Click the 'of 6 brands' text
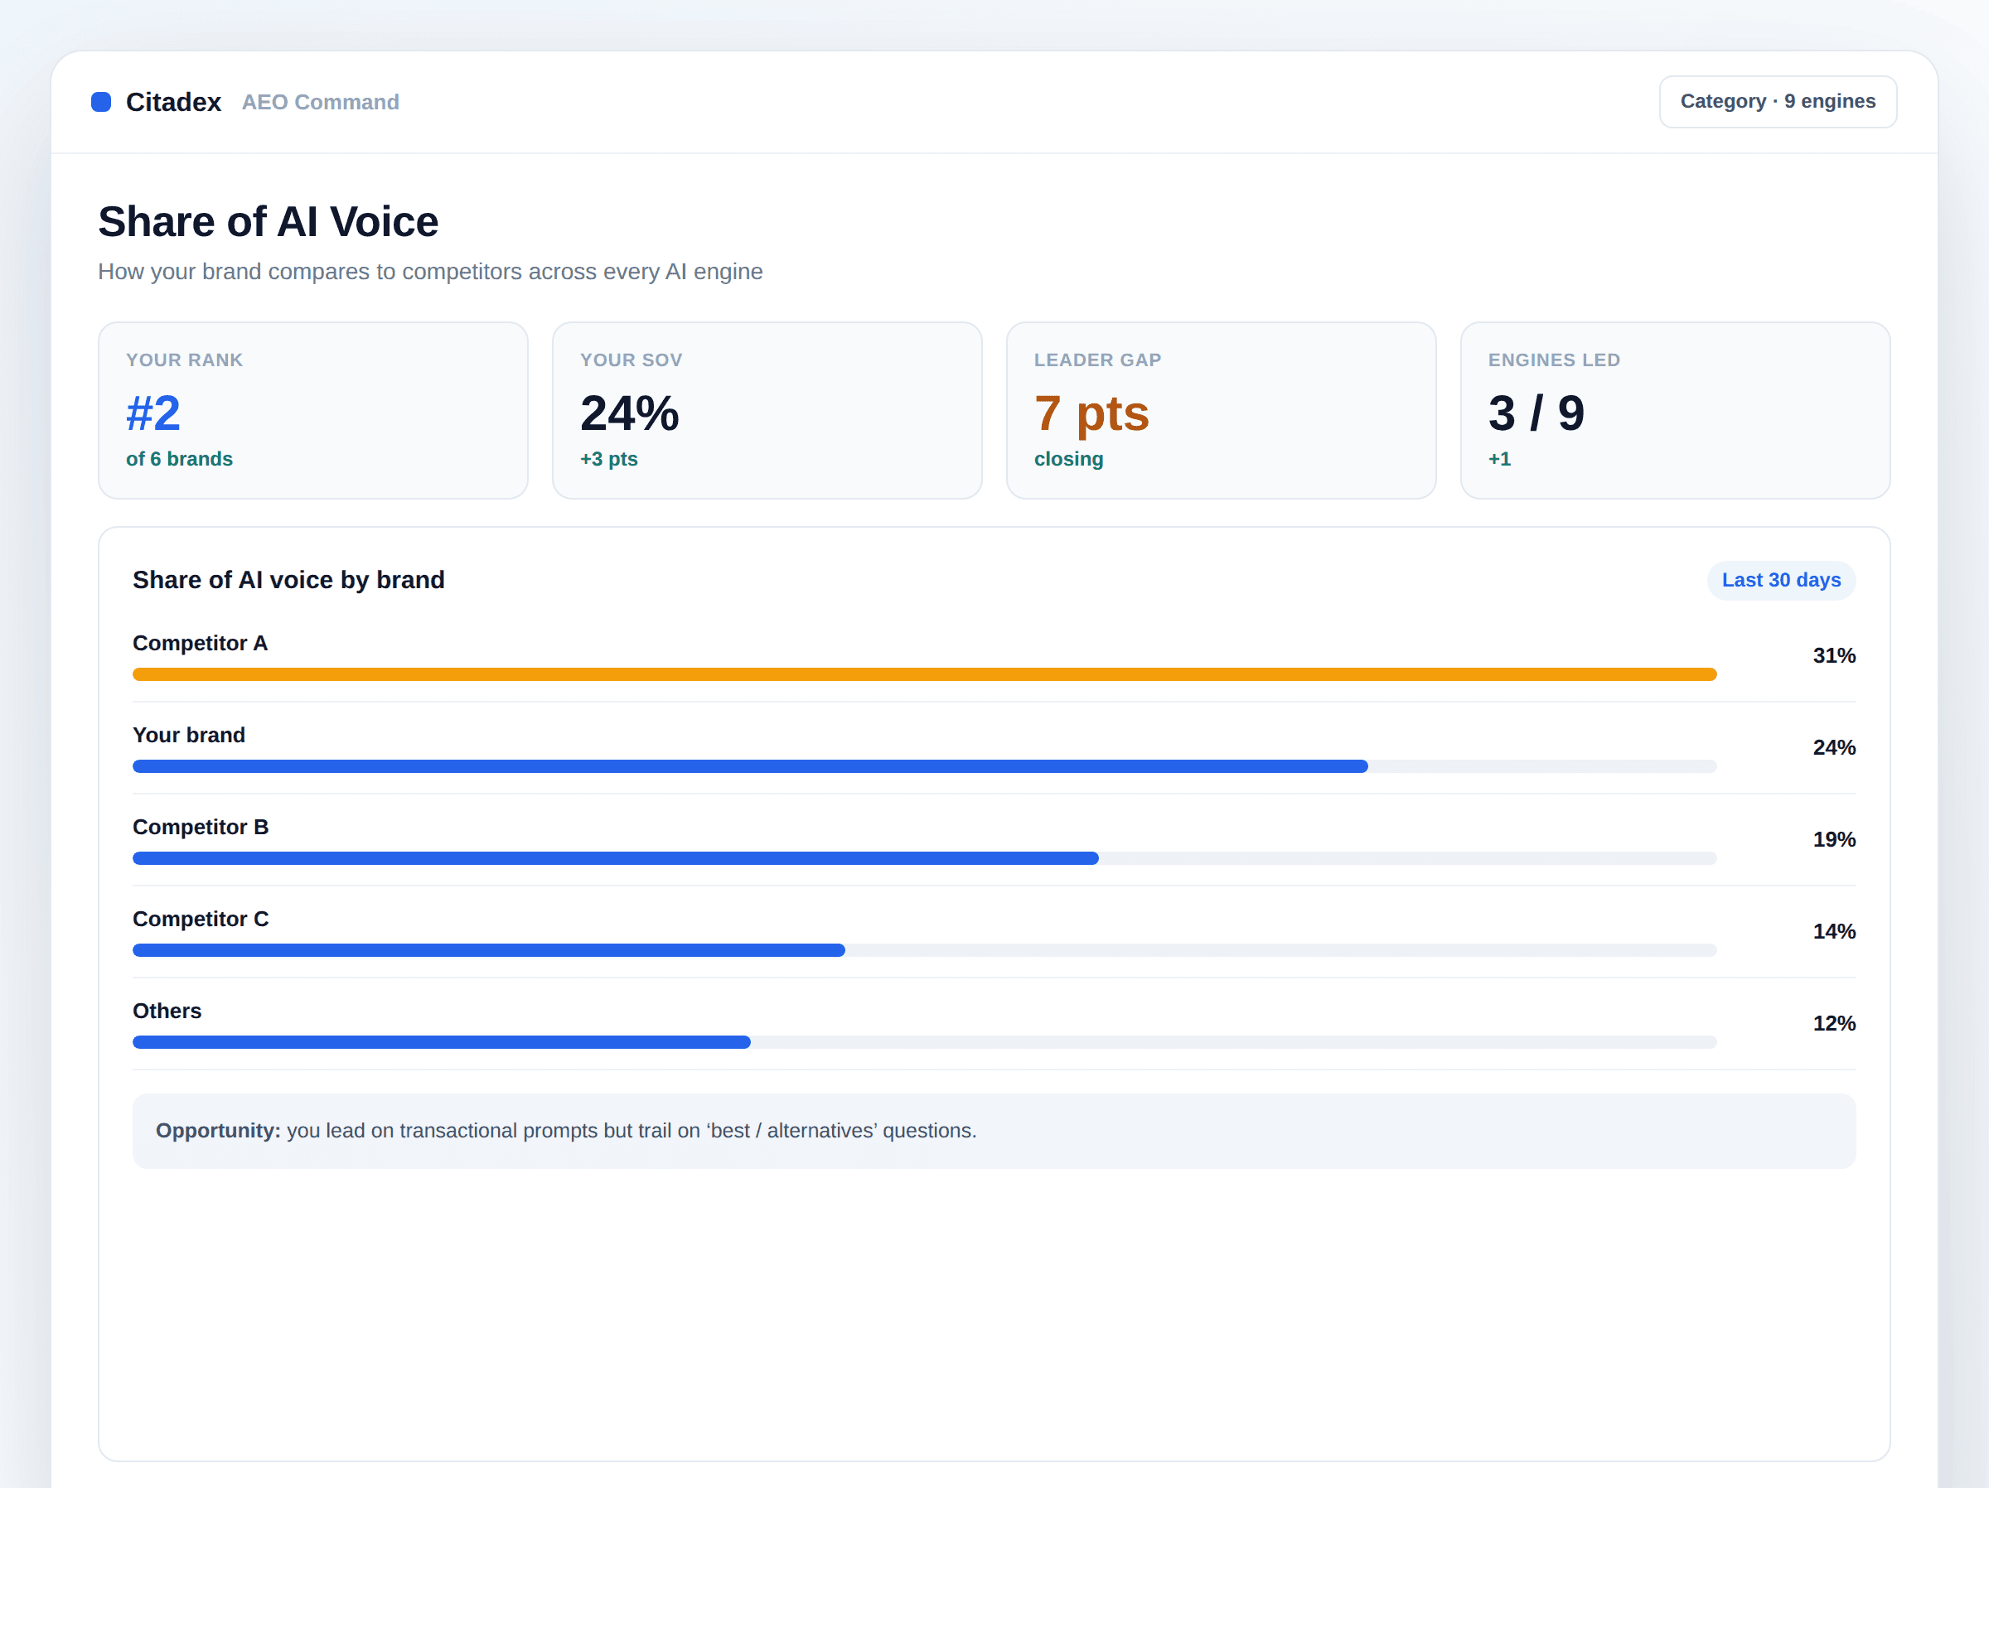The image size is (1989, 1632). (180, 459)
